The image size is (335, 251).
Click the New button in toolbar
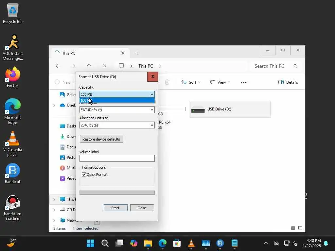(x=64, y=82)
